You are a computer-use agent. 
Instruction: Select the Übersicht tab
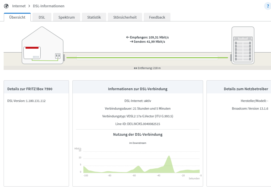[x=17, y=17]
